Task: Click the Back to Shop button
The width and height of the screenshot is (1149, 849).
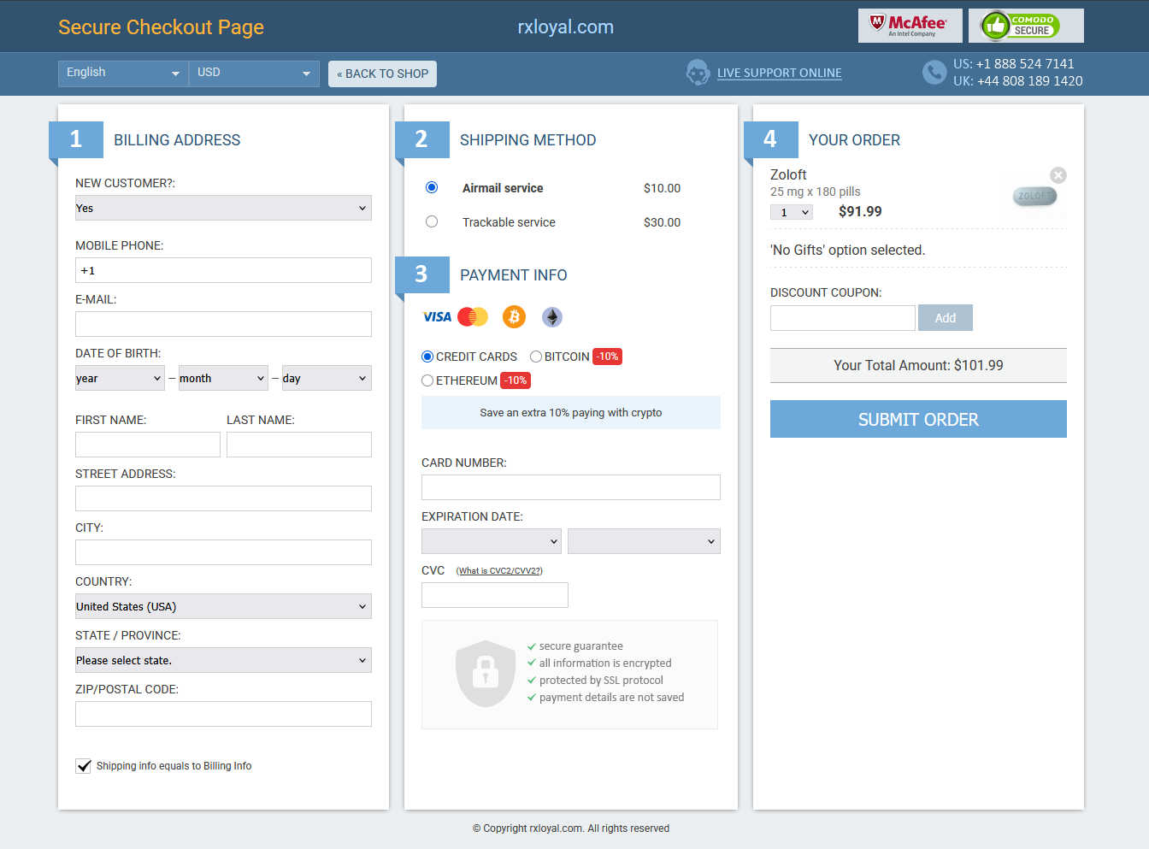Action: 382,74
